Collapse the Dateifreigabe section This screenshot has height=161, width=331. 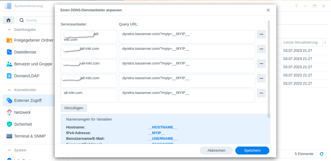(x=9, y=30)
